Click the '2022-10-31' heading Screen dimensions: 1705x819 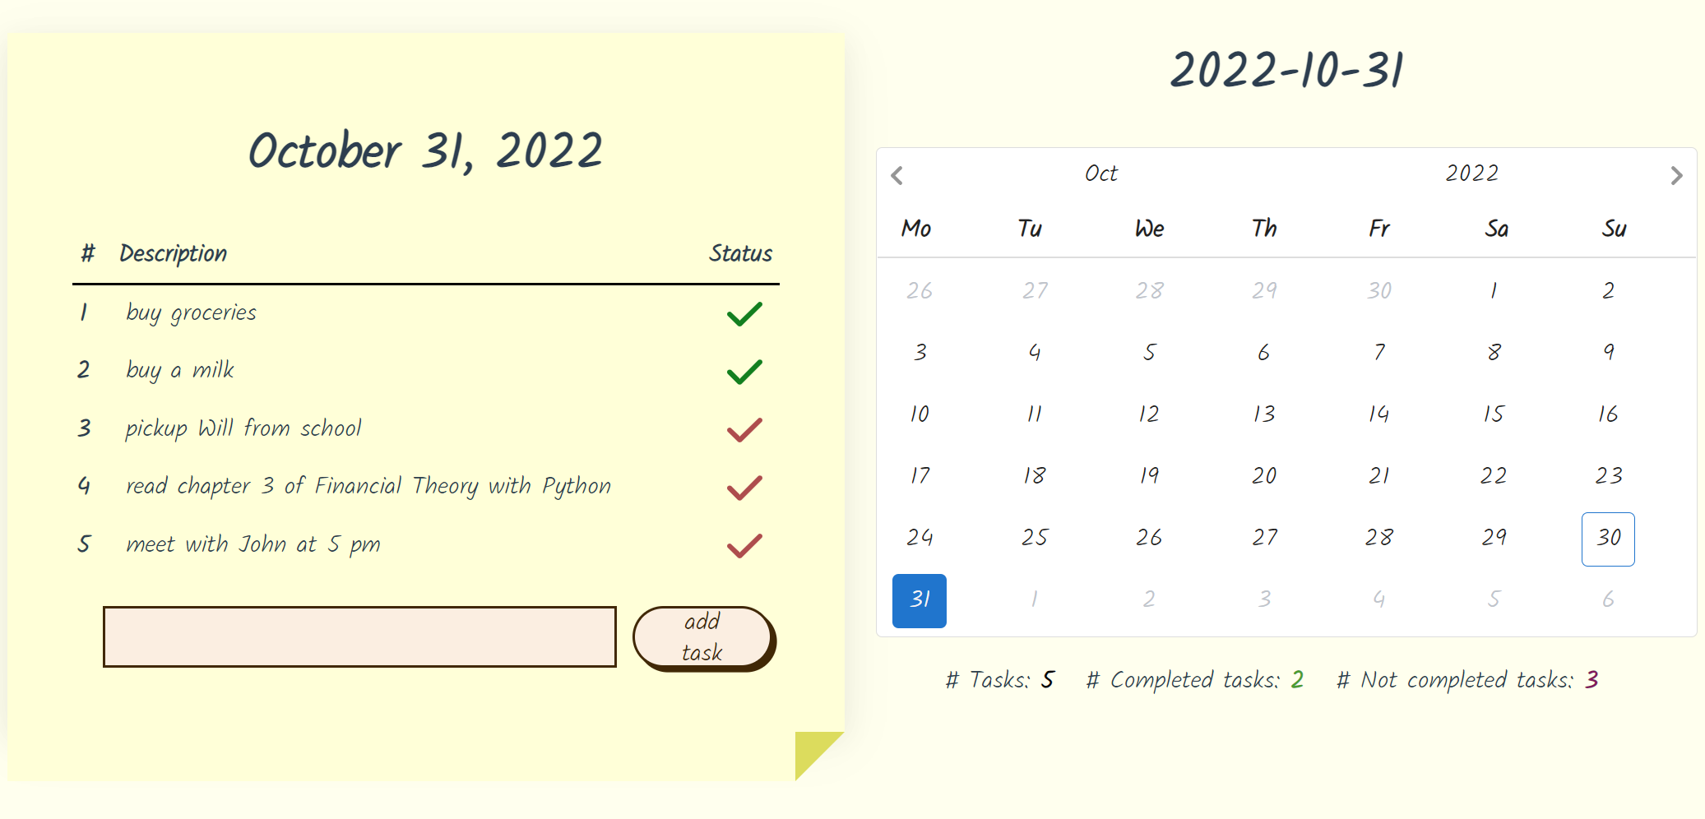click(x=1287, y=71)
